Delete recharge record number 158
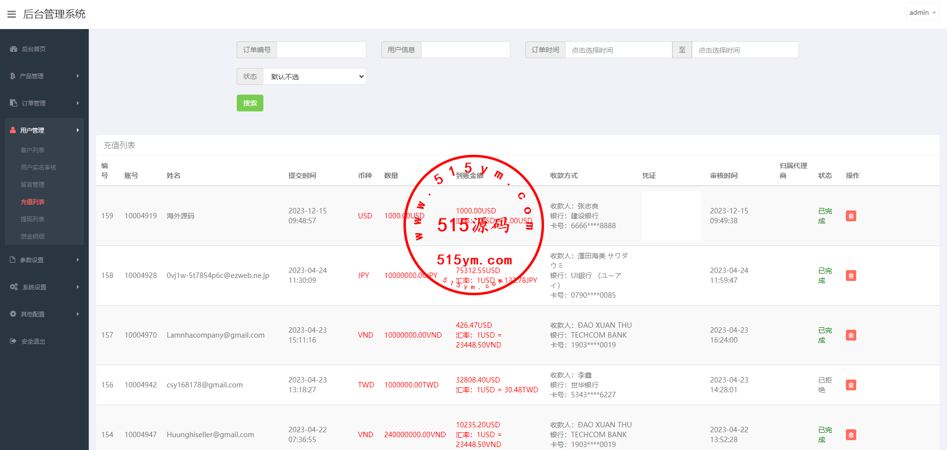The height and width of the screenshot is (450, 947). point(851,276)
